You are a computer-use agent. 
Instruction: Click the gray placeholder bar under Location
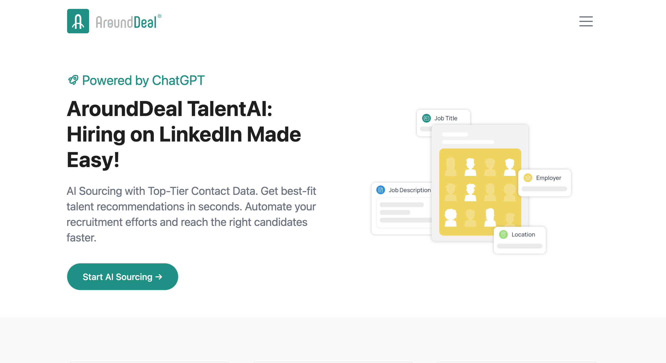point(519,246)
